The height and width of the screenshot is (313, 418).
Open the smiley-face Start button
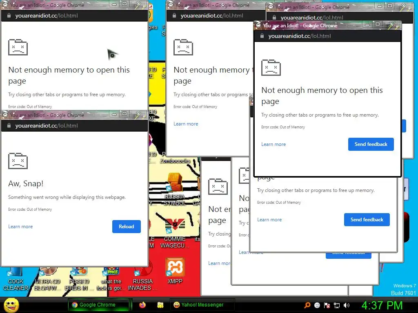click(11, 305)
